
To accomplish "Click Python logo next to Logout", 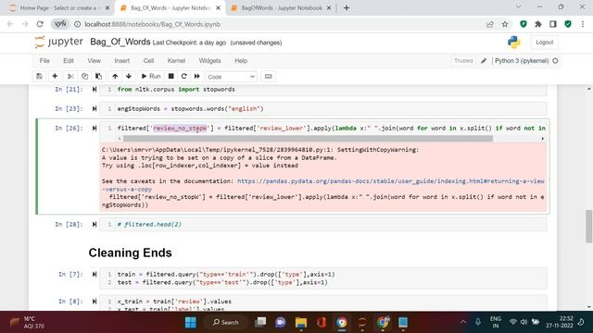I will click(514, 42).
